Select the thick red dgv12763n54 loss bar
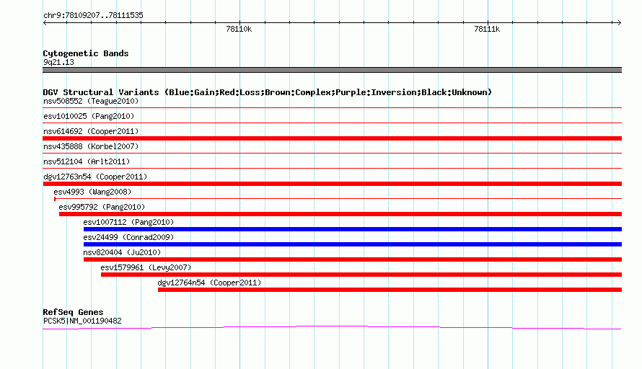This screenshot has height=369, width=642. [x=332, y=184]
